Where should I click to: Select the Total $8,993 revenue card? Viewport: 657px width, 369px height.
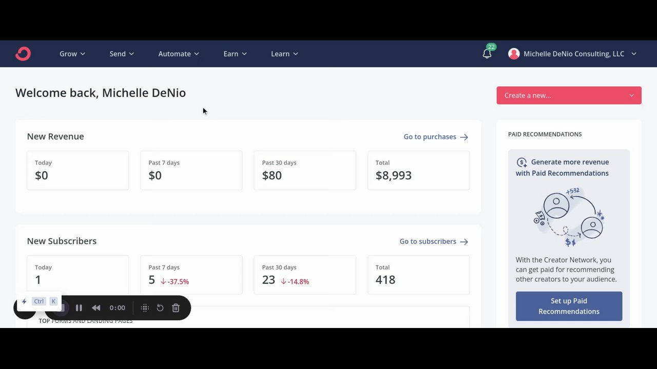tap(418, 170)
